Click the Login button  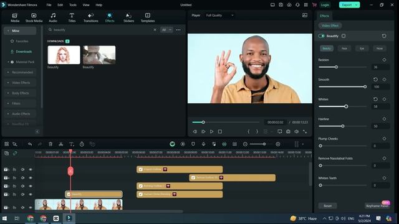click(x=325, y=5)
